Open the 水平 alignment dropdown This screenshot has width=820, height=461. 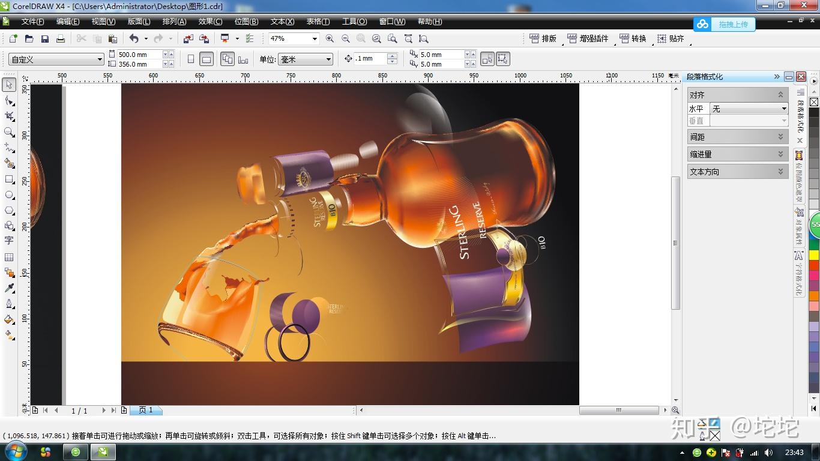click(784, 109)
